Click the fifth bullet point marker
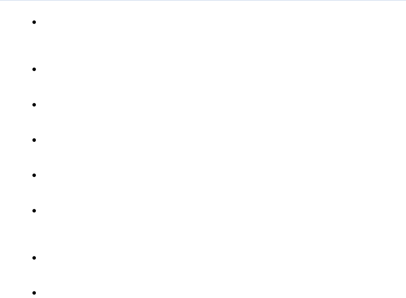Viewport: 406px width, 298px height. (34, 175)
